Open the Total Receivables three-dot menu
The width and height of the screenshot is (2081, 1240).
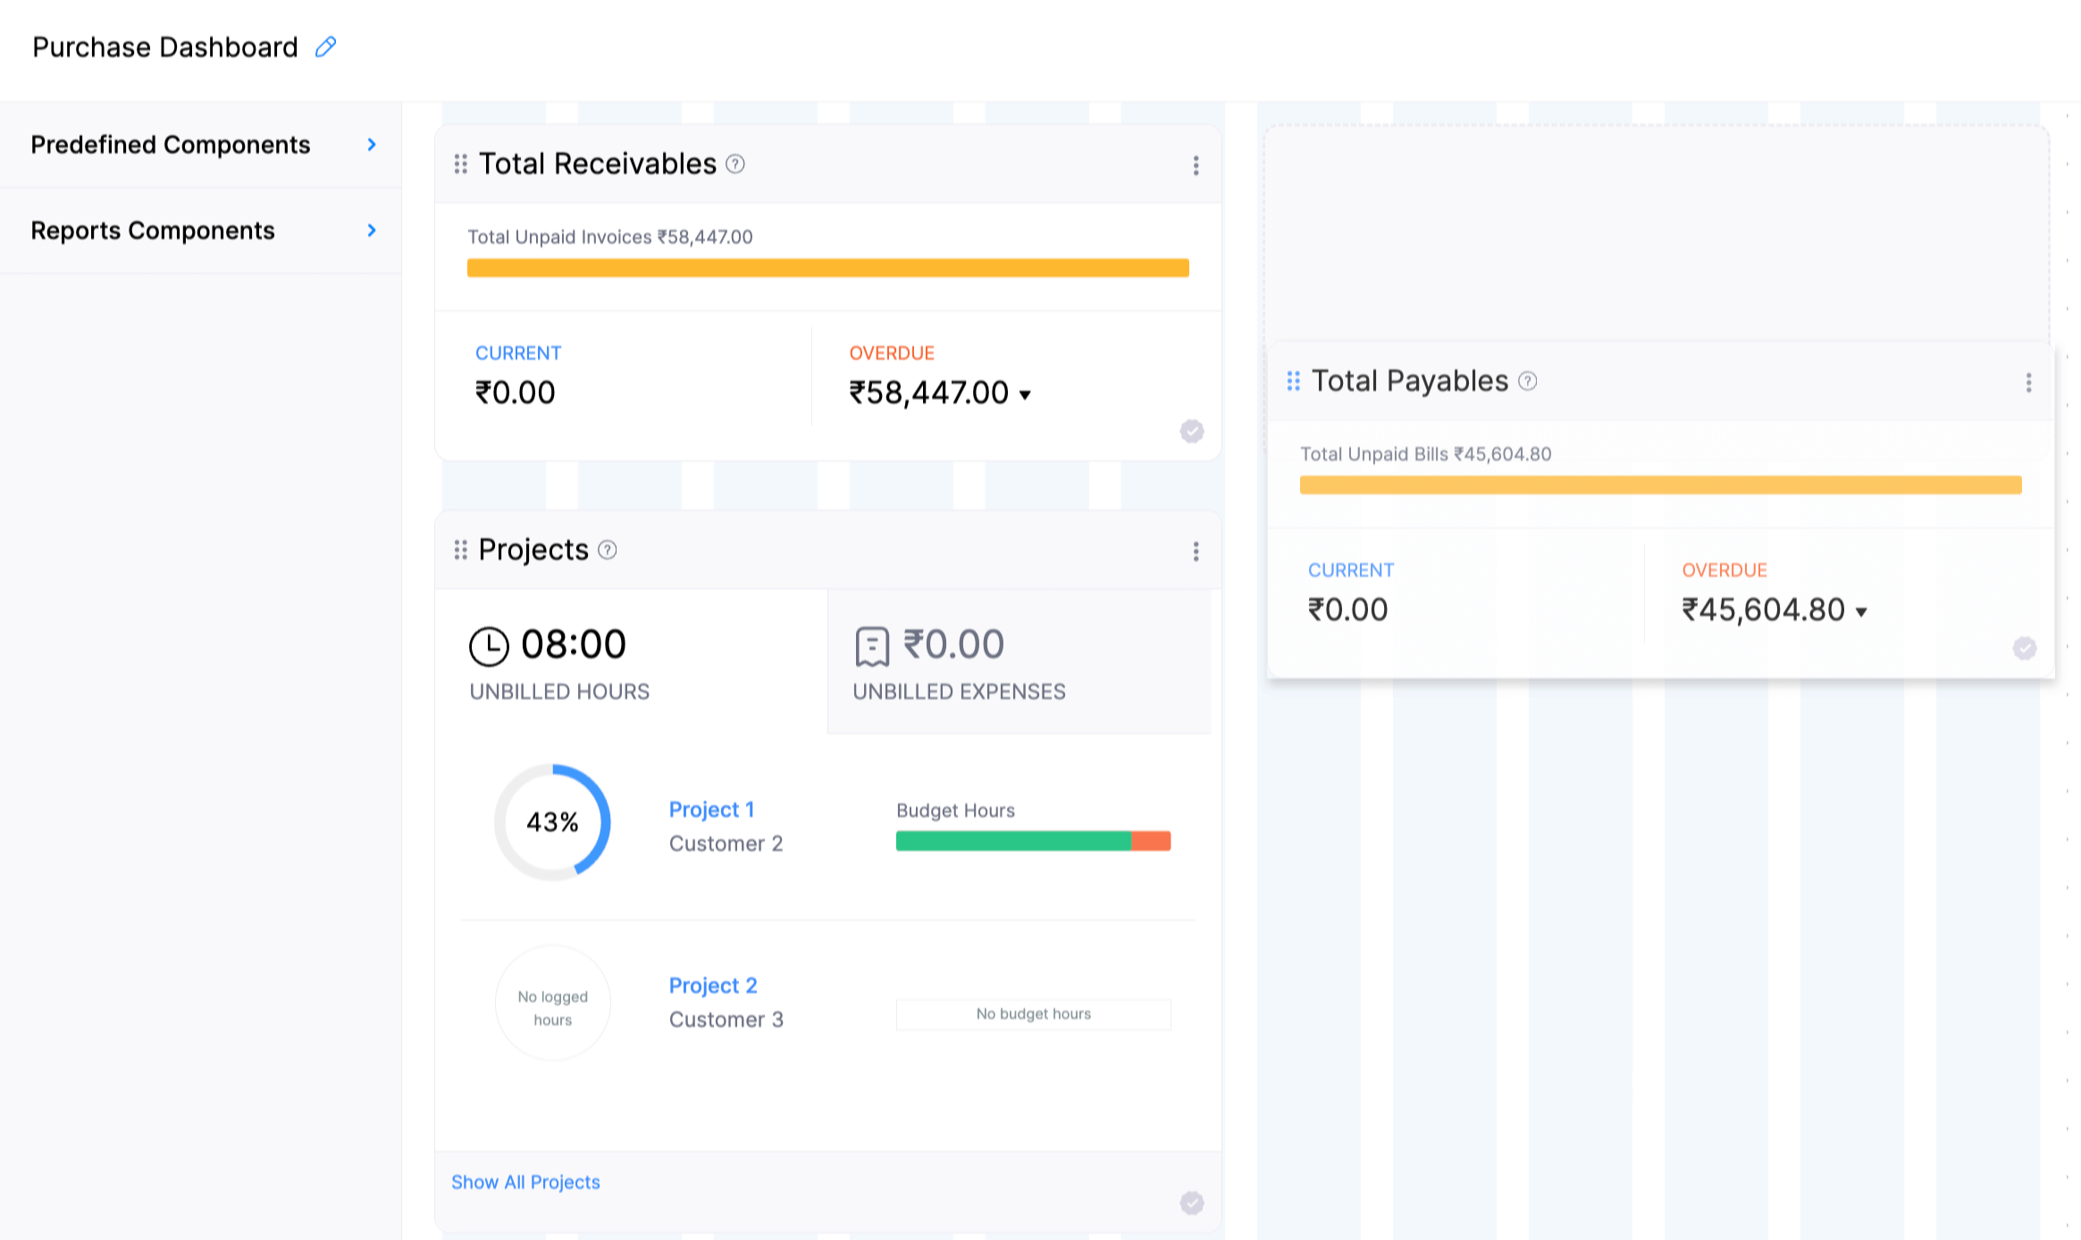pyautogui.click(x=1196, y=165)
